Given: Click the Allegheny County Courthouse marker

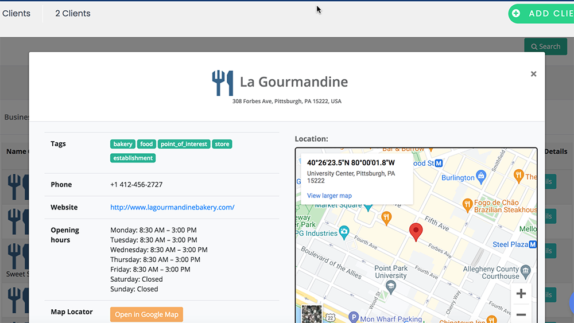Looking at the screenshot, I should [x=525, y=270].
